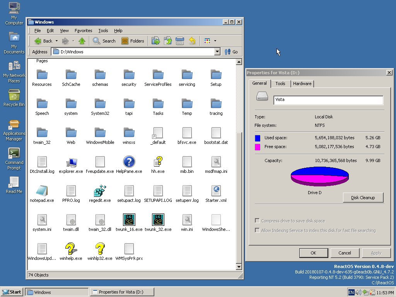Select the notepad.exe file icon
The width and height of the screenshot is (396, 297).
click(42, 191)
